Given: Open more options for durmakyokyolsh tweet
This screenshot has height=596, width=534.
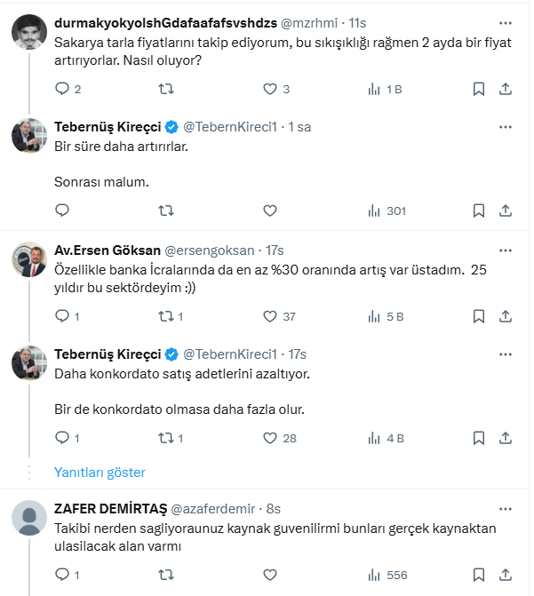Looking at the screenshot, I should (x=505, y=22).
